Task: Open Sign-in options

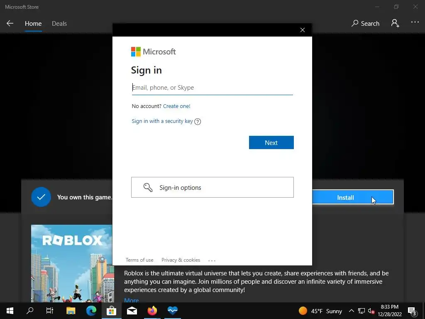Action: tap(212, 187)
